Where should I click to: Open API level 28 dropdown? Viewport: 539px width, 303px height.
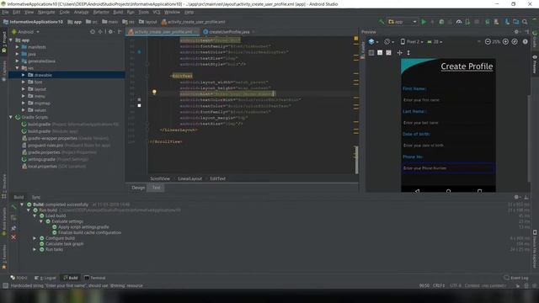click(435, 41)
